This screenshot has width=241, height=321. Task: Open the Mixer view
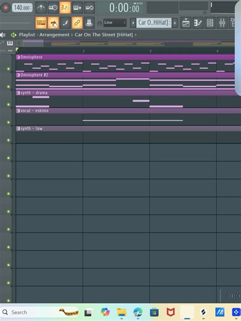(222, 23)
